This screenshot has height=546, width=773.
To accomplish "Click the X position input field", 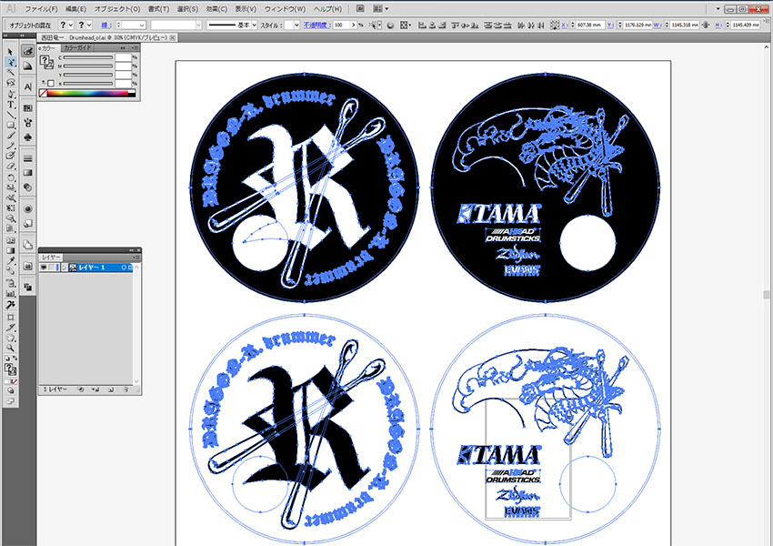I will 589,25.
